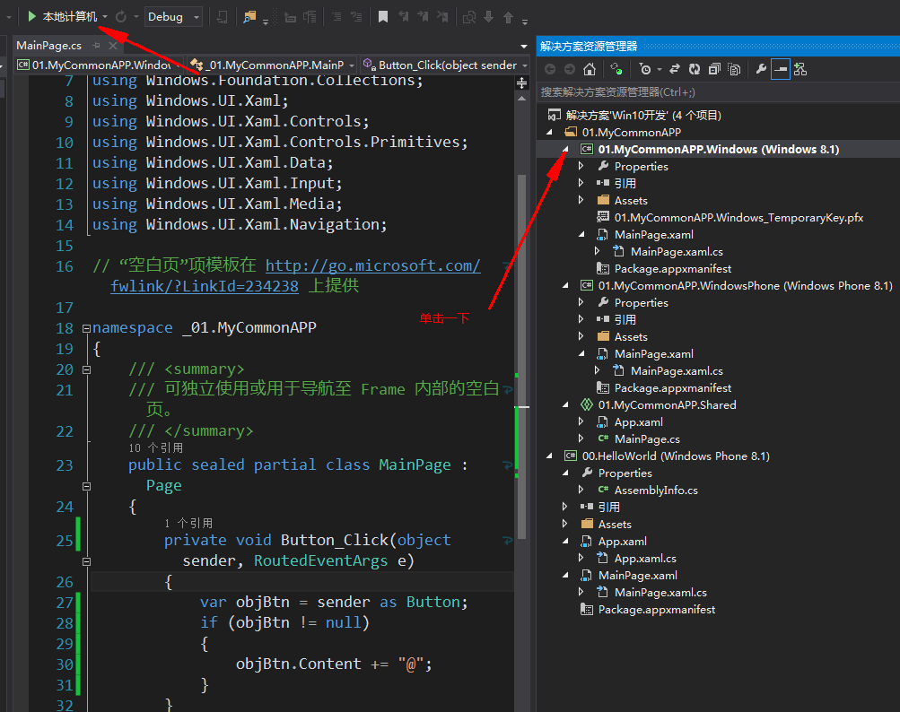Toggle pin on the MainPage.cs tab
Image resolution: width=900 pixels, height=712 pixels.
96,46
